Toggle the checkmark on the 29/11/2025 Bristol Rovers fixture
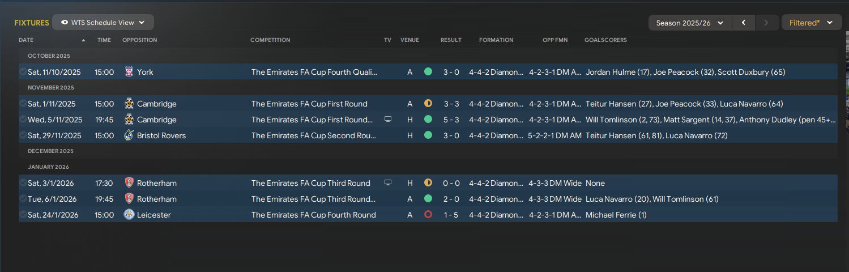849x272 pixels. (23, 135)
